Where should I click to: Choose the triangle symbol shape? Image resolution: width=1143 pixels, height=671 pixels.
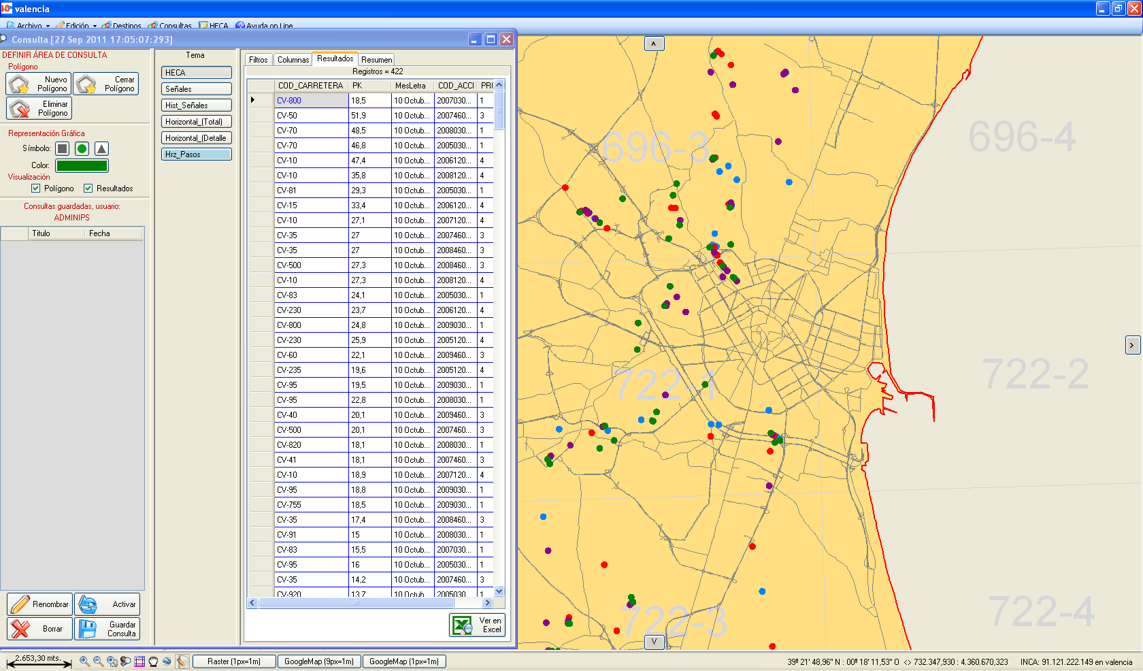[x=101, y=148]
